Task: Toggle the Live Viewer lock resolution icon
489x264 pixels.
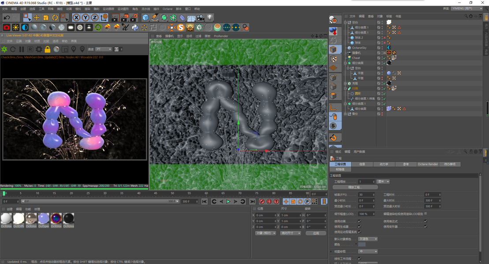Action: pos(48,49)
